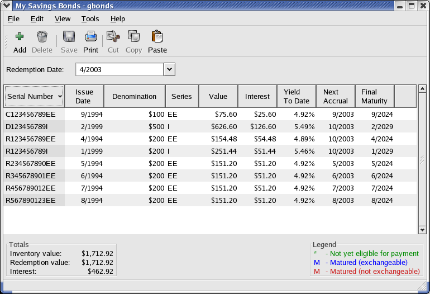The width and height of the screenshot is (430, 294).
Task: Click the $500 denomination cell
Action: tap(156, 127)
